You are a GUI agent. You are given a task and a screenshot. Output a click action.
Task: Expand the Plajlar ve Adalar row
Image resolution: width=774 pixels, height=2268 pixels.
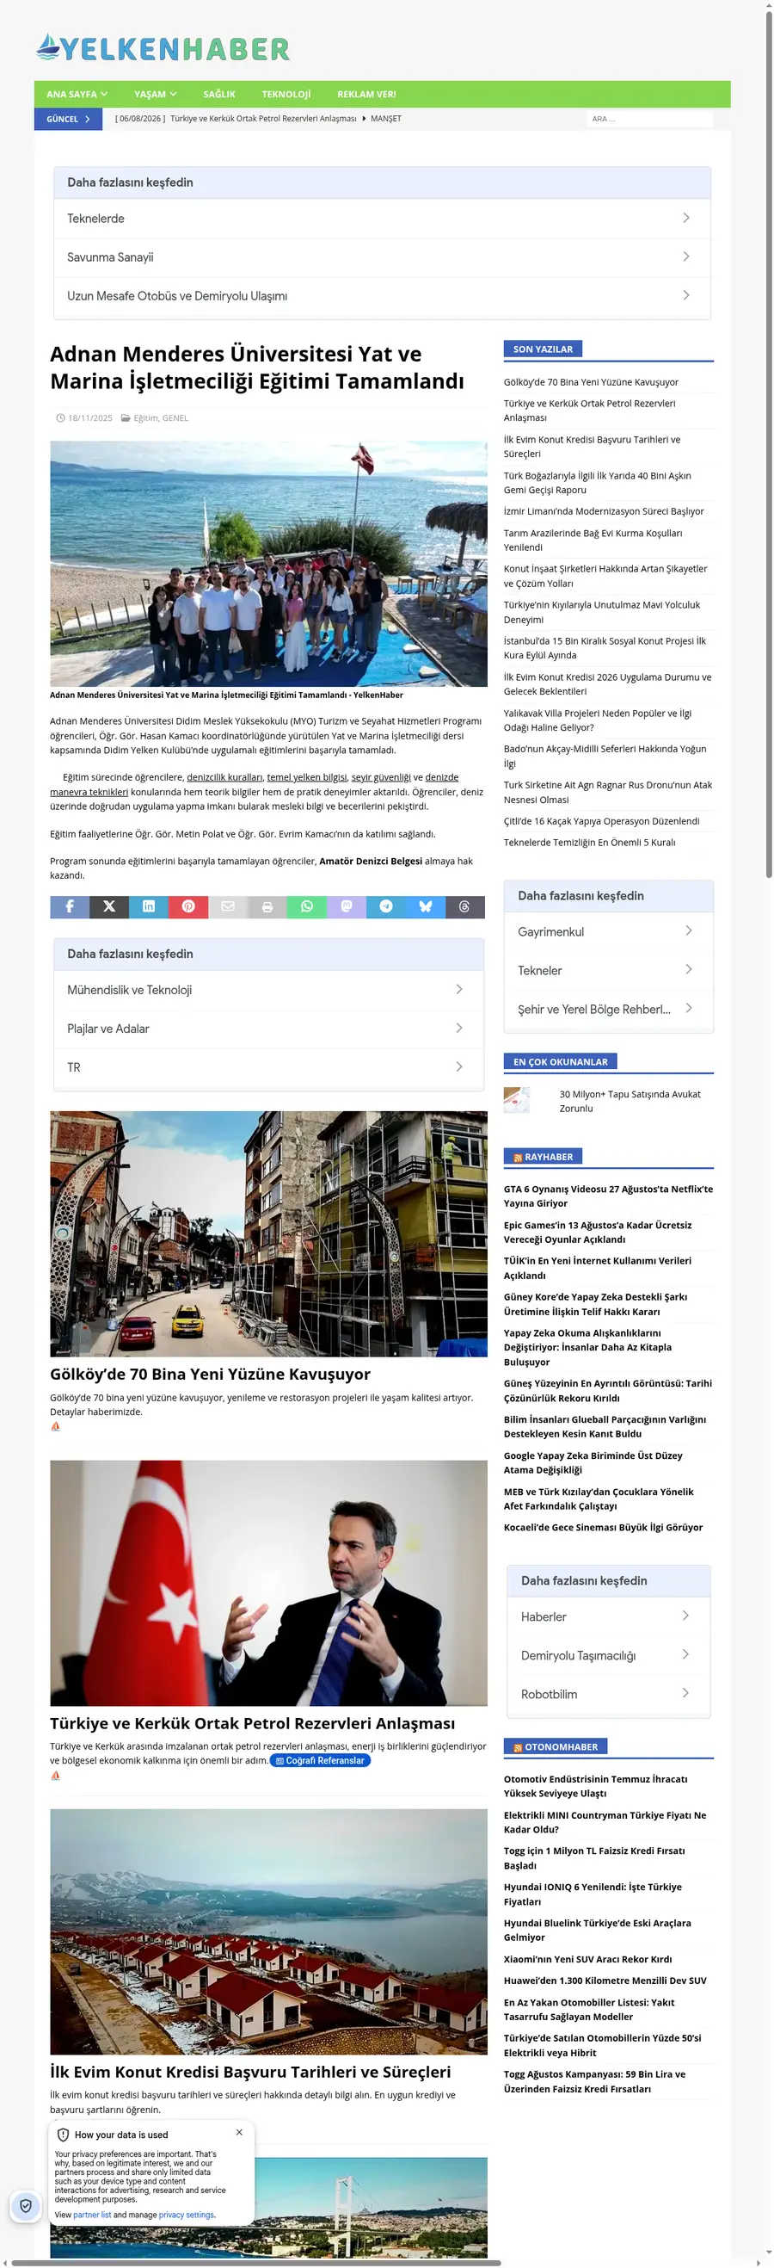click(x=269, y=1029)
